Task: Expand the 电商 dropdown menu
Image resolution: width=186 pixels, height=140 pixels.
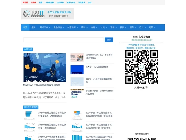Action: point(94,27)
